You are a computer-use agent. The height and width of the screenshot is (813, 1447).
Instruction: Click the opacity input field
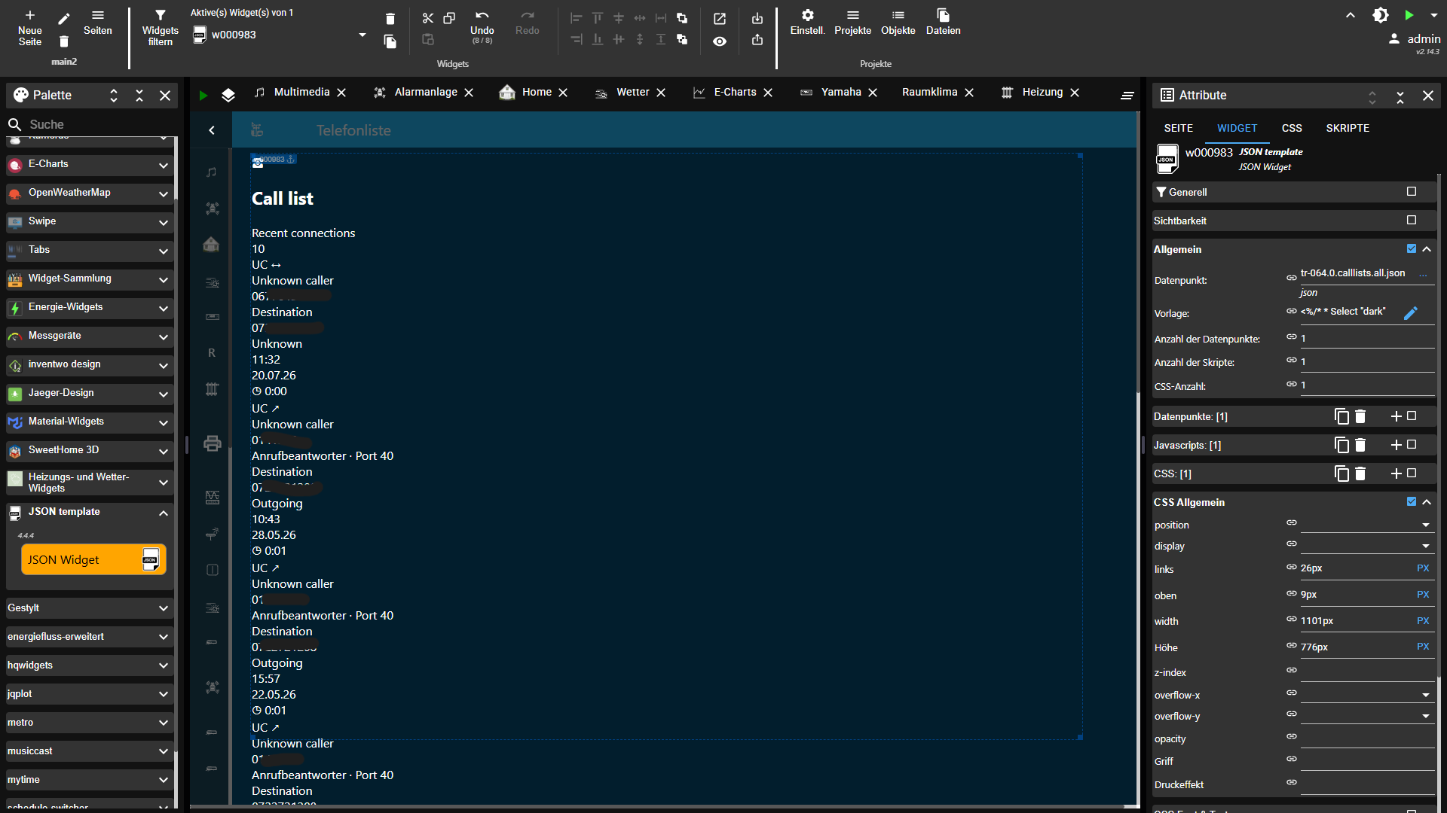coord(1367,738)
